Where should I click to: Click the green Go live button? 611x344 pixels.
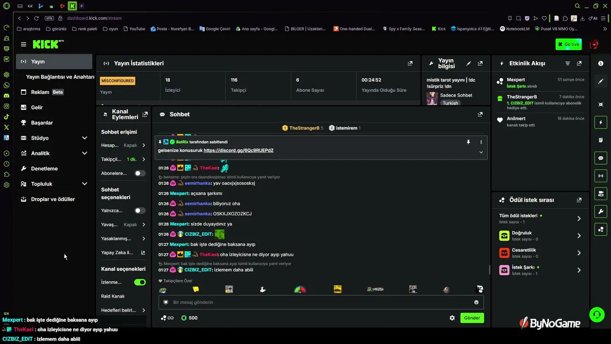pos(569,44)
